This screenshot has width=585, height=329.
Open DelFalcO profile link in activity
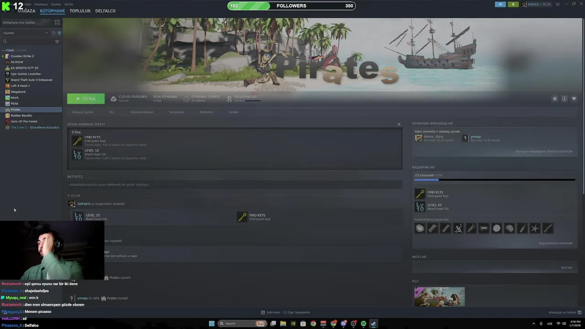[84, 204]
